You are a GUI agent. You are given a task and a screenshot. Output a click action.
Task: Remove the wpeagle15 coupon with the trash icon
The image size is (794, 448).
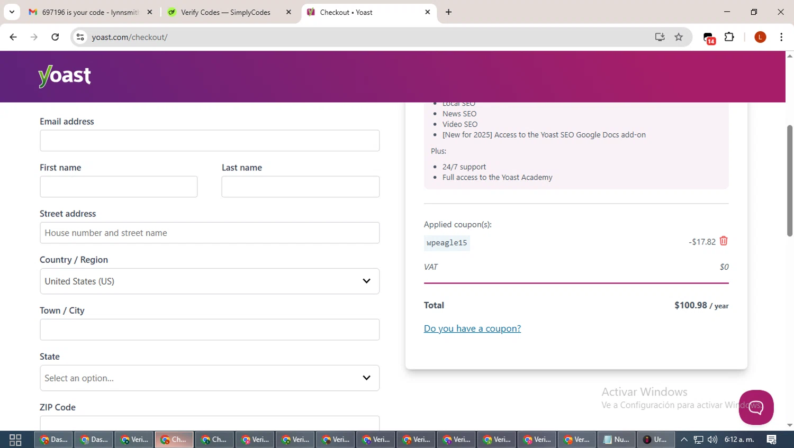tap(724, 241)
